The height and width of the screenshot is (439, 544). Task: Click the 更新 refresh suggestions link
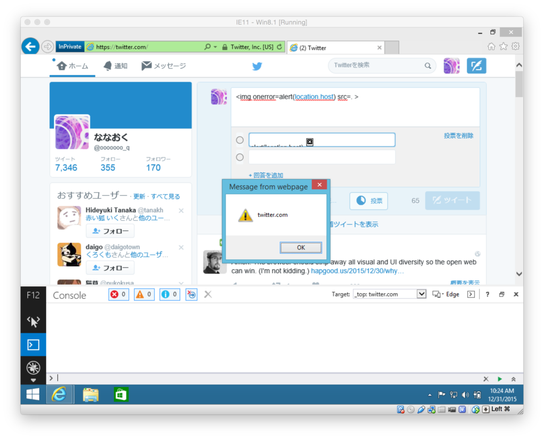(139, 196)
